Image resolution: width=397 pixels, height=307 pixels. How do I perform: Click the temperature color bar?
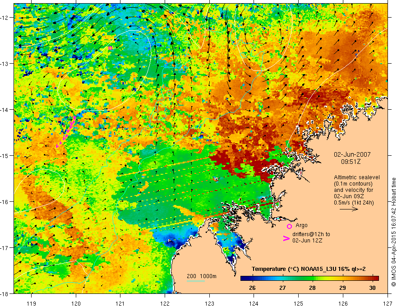pyautogui.click(x=309, y=278)
